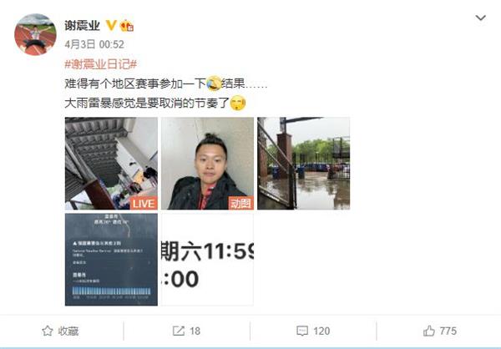501x349 pixels.
Task: Open the hashtag #谢震业日记#
Action: (x=101, y=64)
